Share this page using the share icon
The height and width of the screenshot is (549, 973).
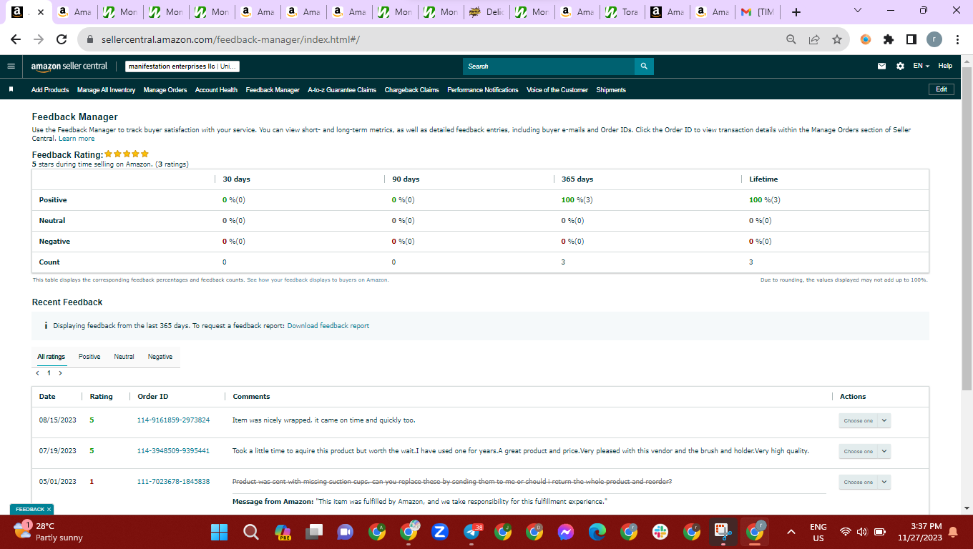[814, 39]
